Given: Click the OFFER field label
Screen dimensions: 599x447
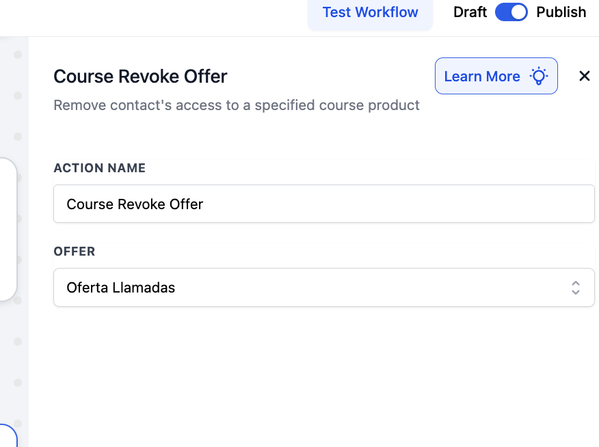Looking at the screenshot, I should coord(74,252).
